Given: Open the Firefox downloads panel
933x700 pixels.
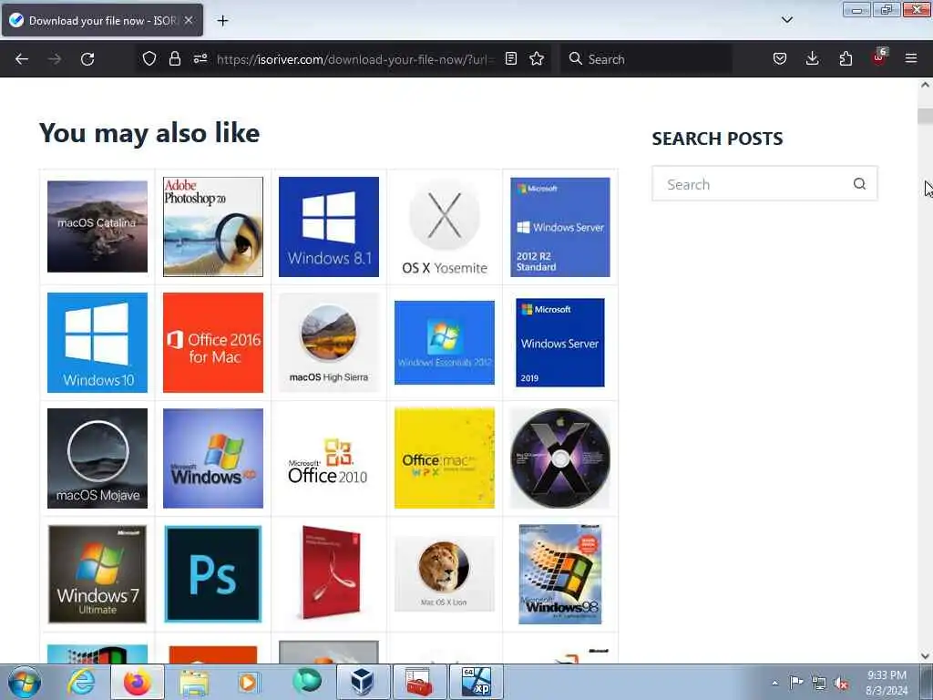Looking at the screenshot, I should coord(812,58).
